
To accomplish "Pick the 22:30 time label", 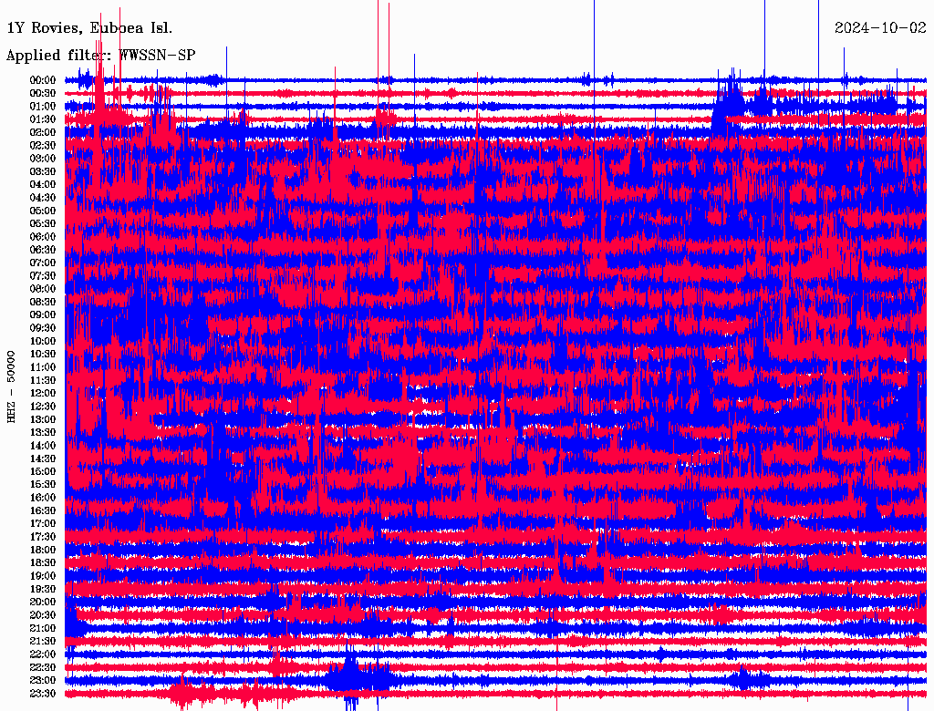I will tap(43, 667).
